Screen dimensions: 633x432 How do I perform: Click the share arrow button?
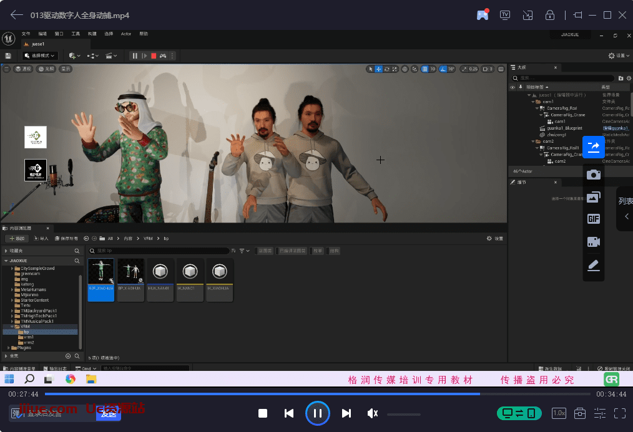594,147
